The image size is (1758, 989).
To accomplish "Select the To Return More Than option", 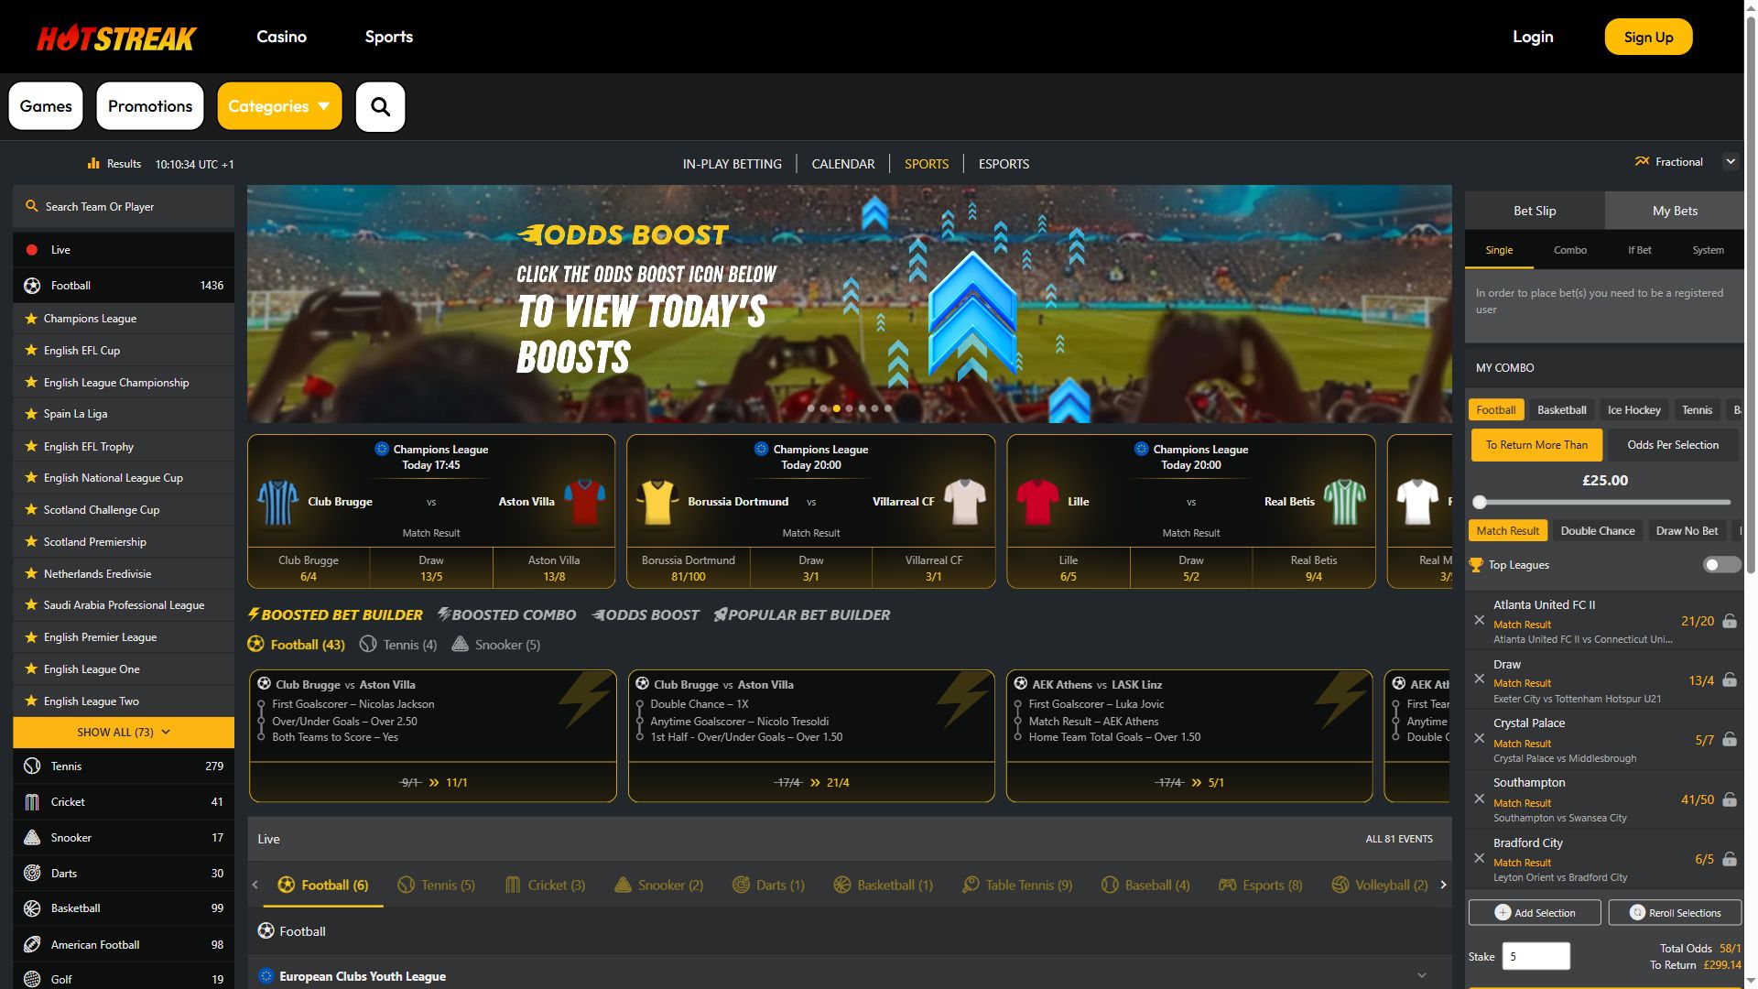I will pyautogui.click(x=1536, y=445).
